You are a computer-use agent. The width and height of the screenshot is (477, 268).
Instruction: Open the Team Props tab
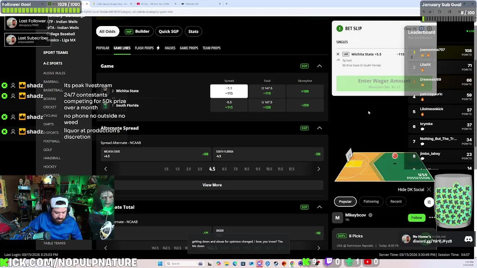pos(211,48)
